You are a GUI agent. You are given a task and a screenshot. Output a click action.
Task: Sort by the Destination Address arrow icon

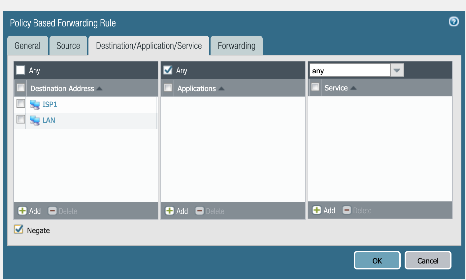pyautogui.click(x=99, y=89)
